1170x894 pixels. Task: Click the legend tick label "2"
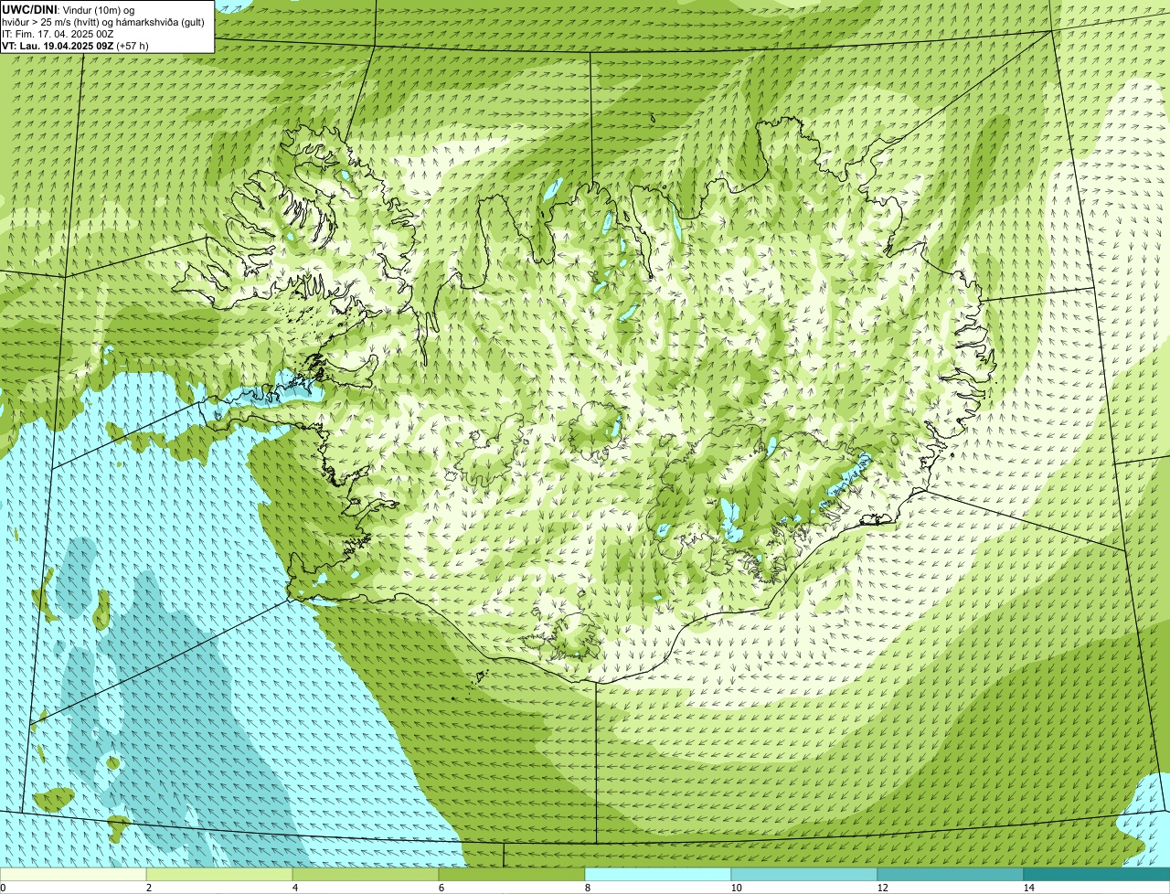[148, 888]
